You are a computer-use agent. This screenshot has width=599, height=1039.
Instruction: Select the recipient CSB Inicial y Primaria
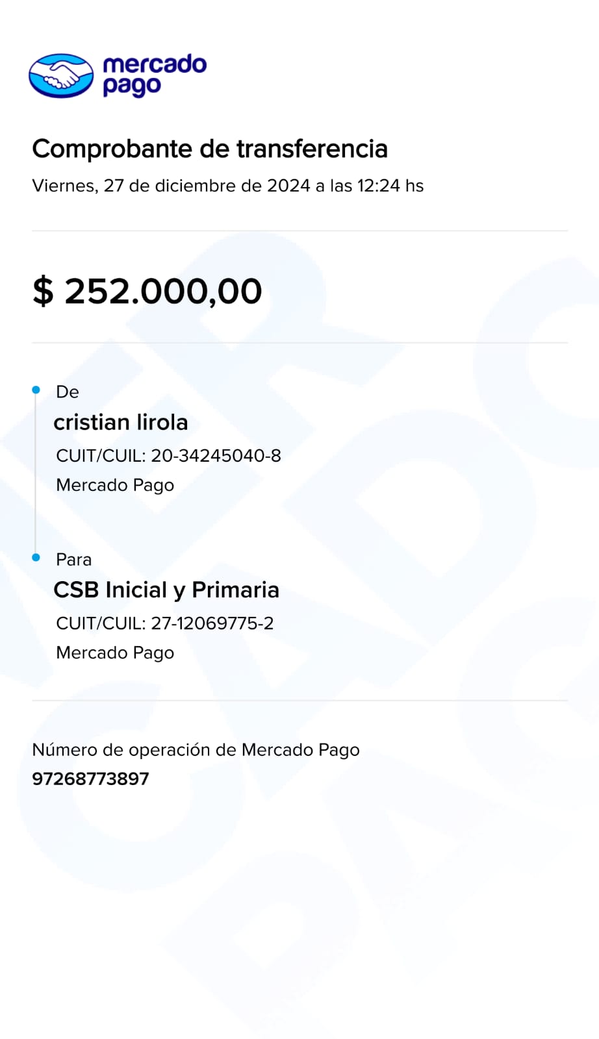click(x=166, y=590)
